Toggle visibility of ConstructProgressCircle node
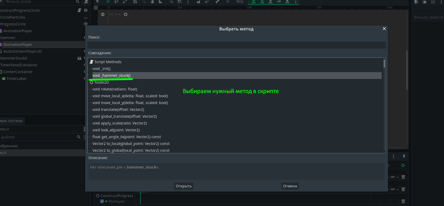The height and width of the screenshot is (206, 444). pyautogui.click(x=86, y=10)
